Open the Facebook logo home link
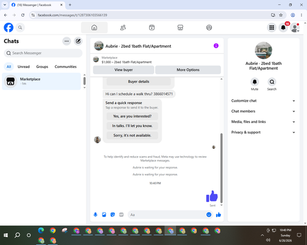The image size is (307, 245). coord(9,28)
